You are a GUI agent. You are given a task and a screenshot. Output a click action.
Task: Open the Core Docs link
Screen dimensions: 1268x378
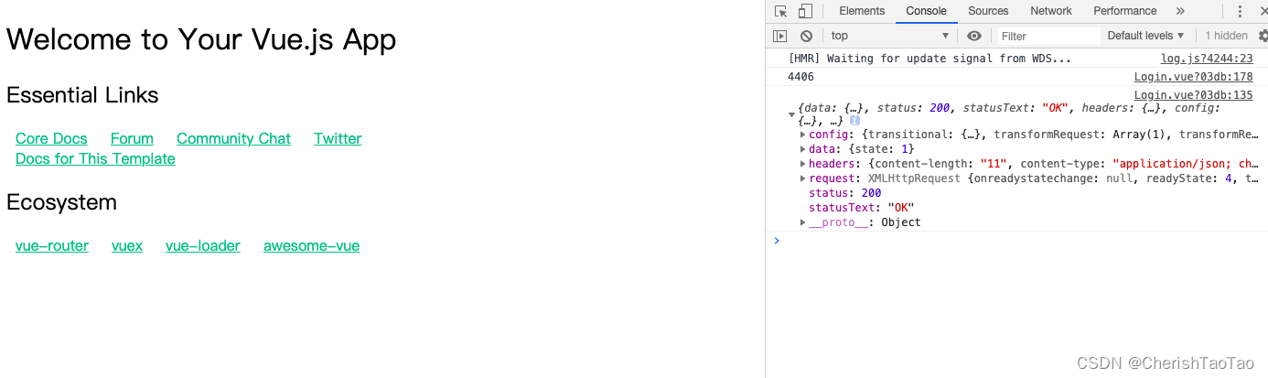(51, 139)
